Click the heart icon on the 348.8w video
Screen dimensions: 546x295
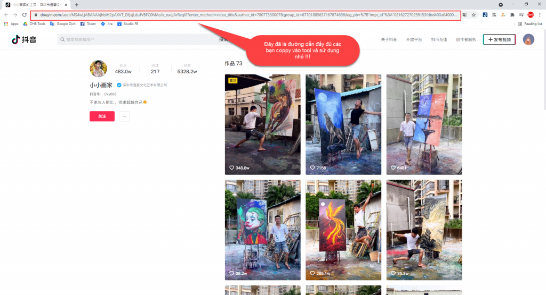tap(231, 167)
